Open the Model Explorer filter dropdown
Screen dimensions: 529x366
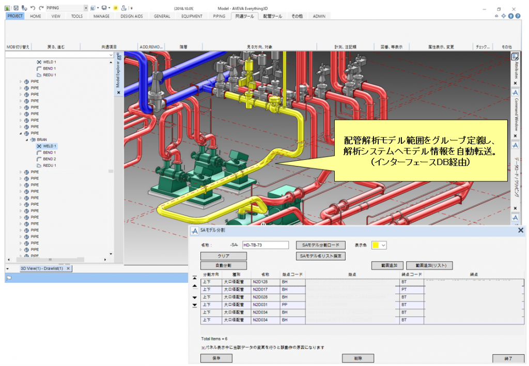[x=111, y=55]
